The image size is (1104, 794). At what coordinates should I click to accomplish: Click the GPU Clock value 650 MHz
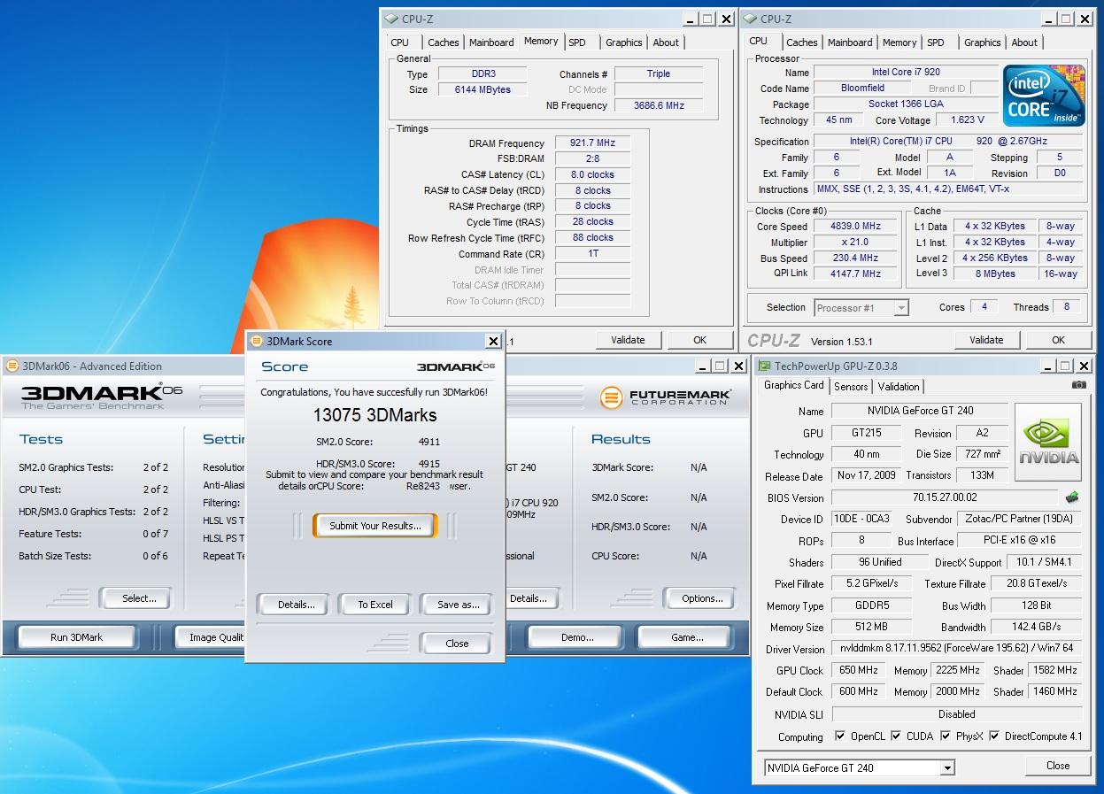point(858,670)
